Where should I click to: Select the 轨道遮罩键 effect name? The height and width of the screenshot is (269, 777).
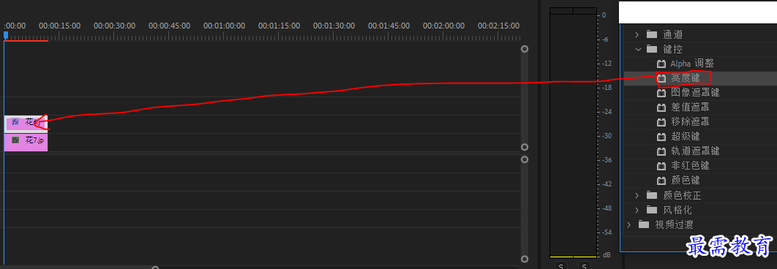[x=695, y=151]
